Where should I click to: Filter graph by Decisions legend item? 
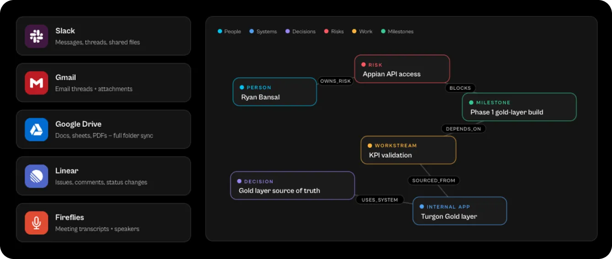[301, 32]
